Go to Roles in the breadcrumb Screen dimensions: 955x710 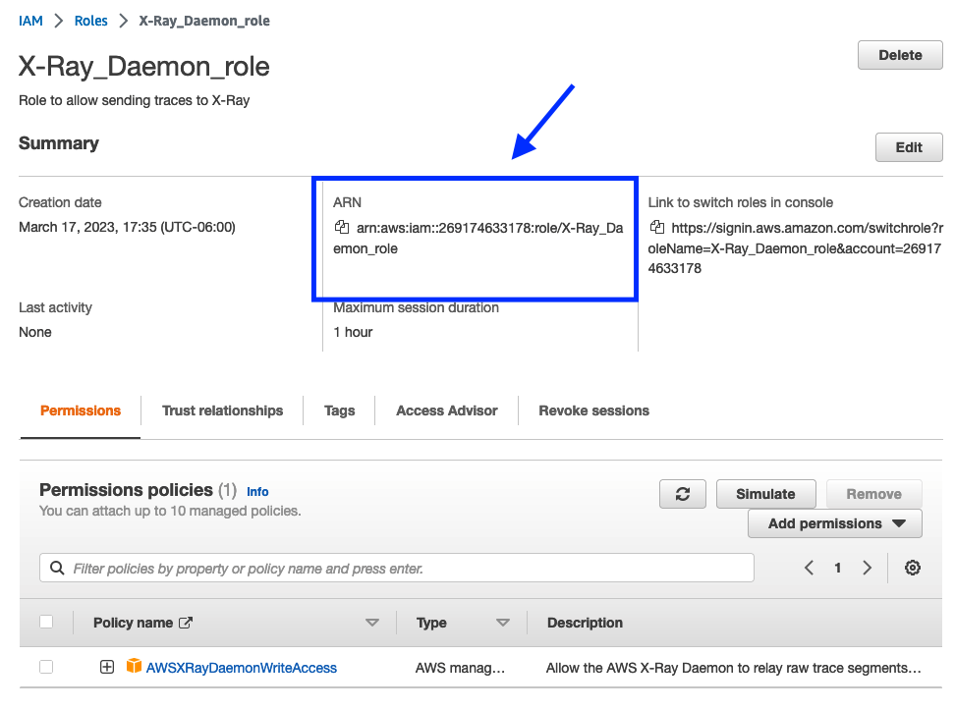pos(90,21)
